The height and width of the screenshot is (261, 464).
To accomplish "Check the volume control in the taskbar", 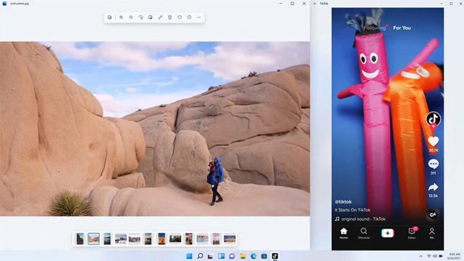I will click(435, 256).
